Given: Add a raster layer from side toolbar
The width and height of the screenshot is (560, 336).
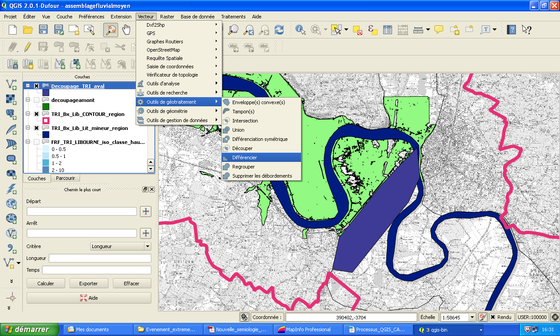Looking at the screenshot, I should (x=11, y=99).
